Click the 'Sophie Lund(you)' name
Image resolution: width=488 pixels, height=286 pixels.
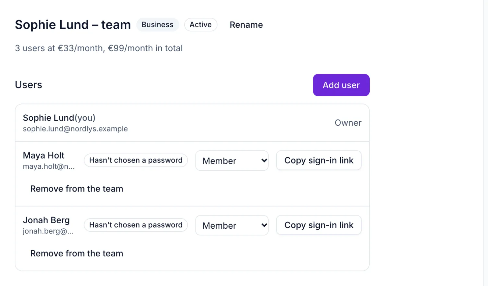coord(59,118)
